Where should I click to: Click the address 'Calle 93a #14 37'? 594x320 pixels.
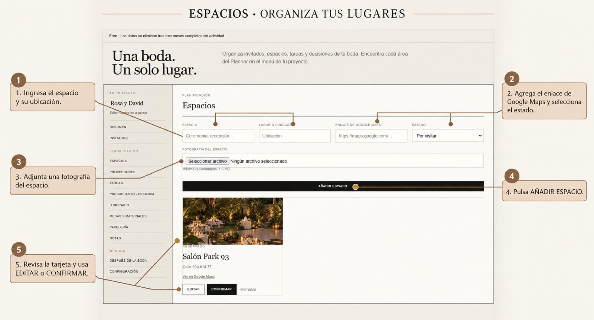pos(197,267)
